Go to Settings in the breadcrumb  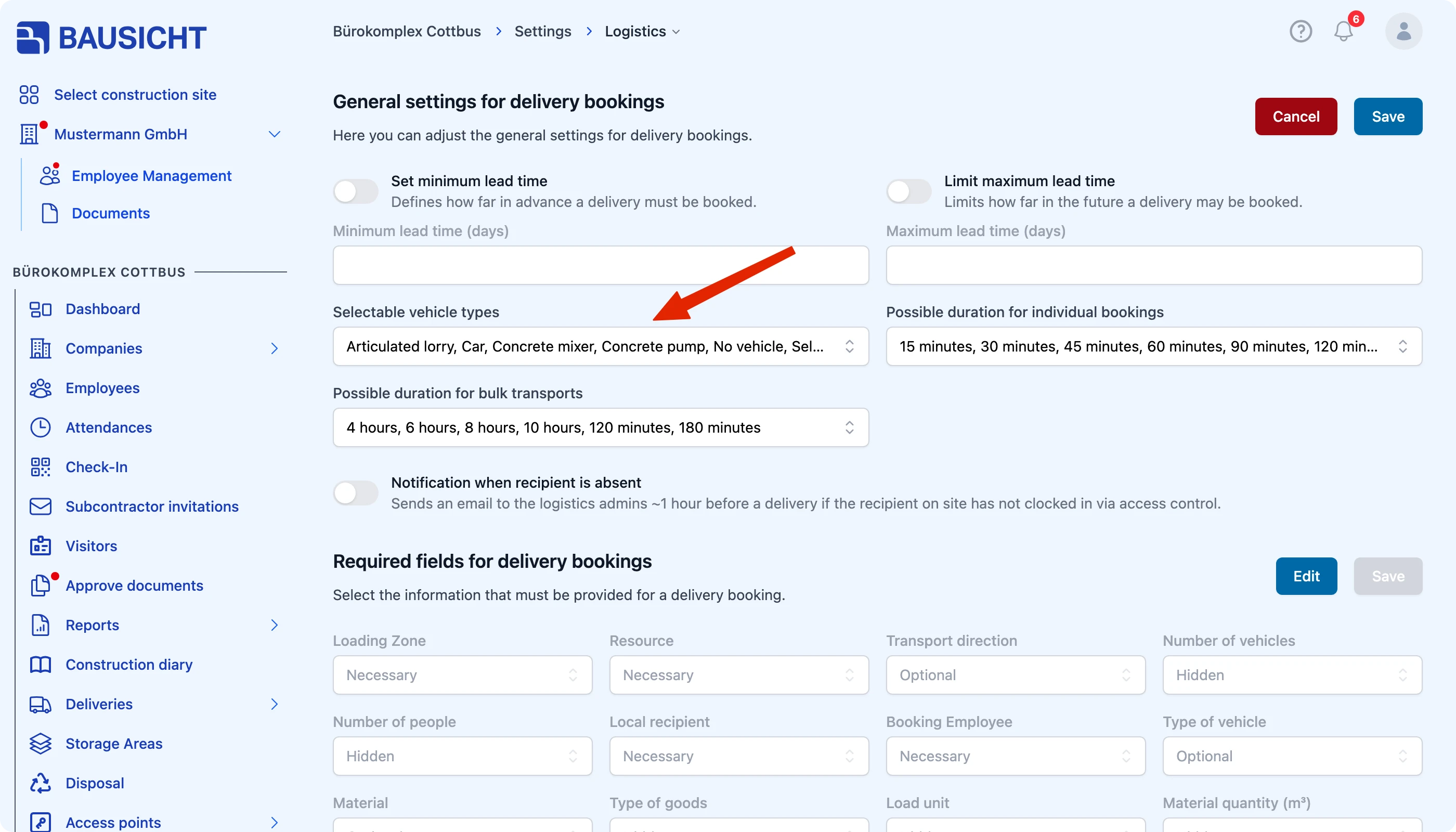click(x=542, y=31)
